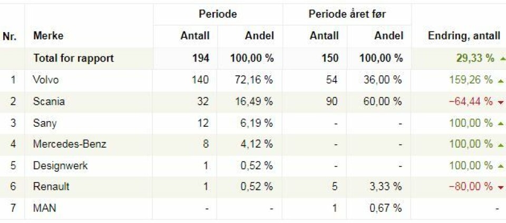Click the green up arrow in Sany row
The image size is (506, 223).
click(500, 123)
